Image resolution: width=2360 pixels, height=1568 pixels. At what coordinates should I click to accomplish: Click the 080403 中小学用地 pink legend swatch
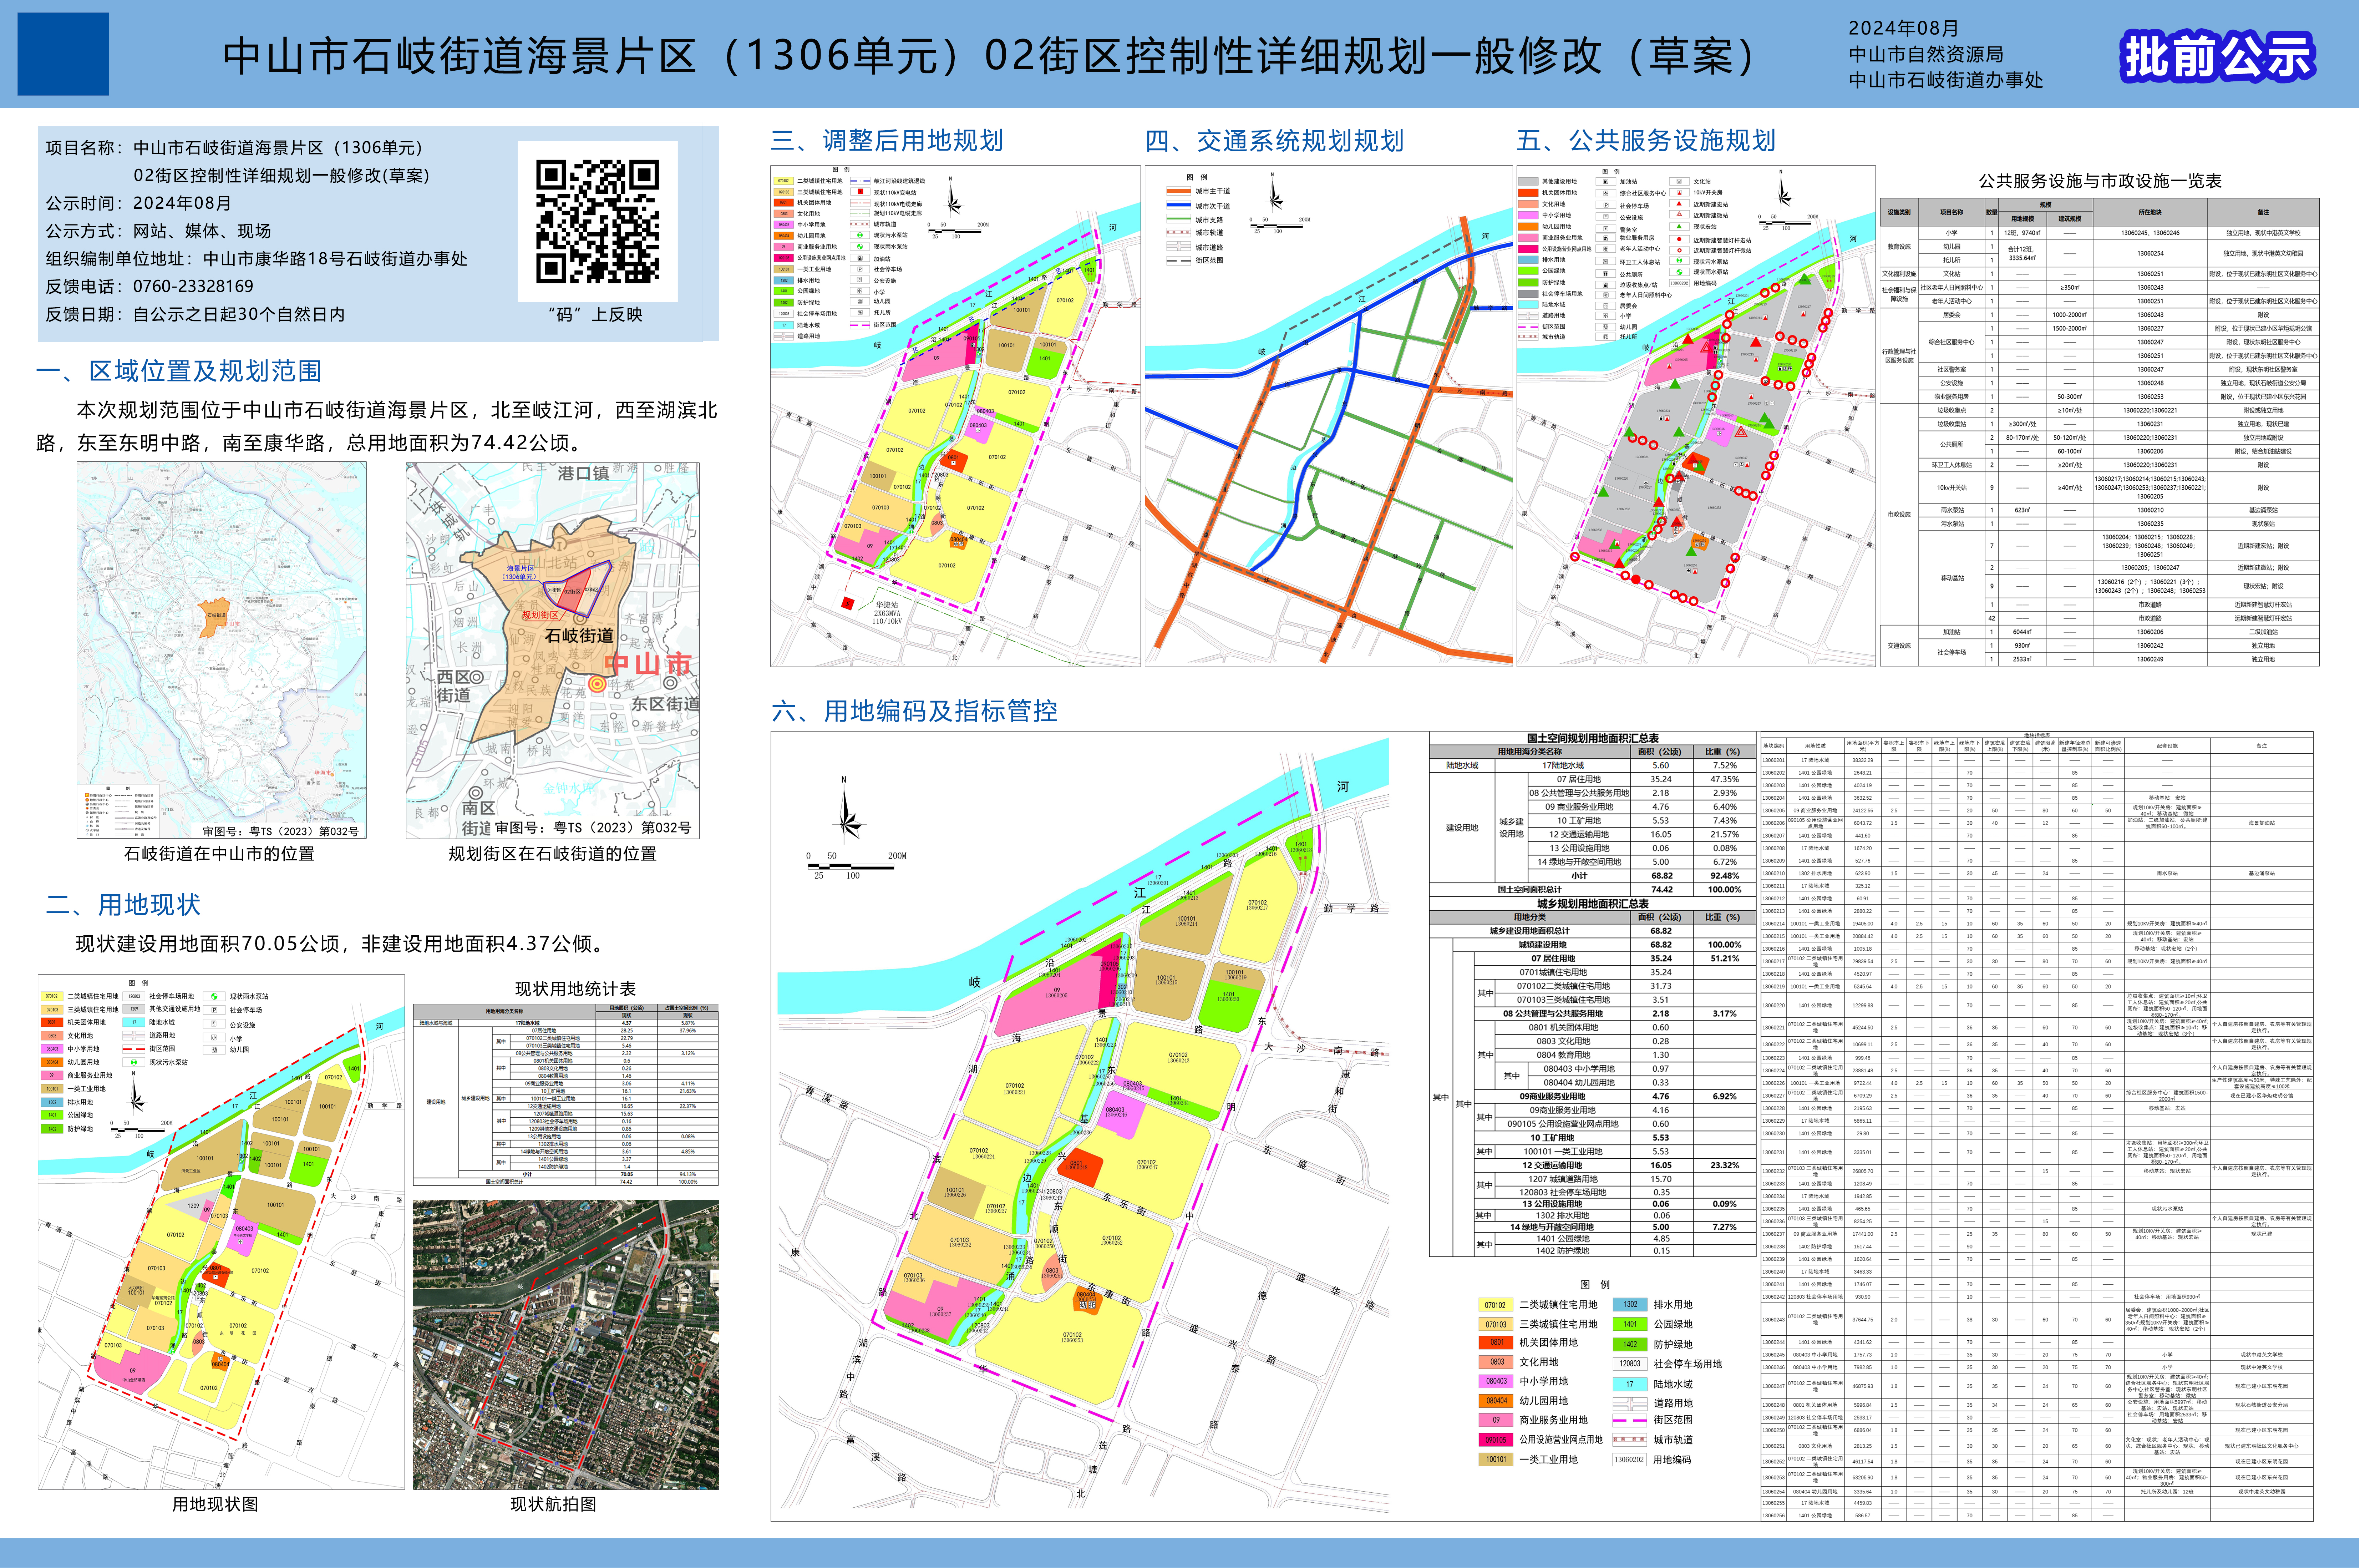(x=1494, y=1381)
